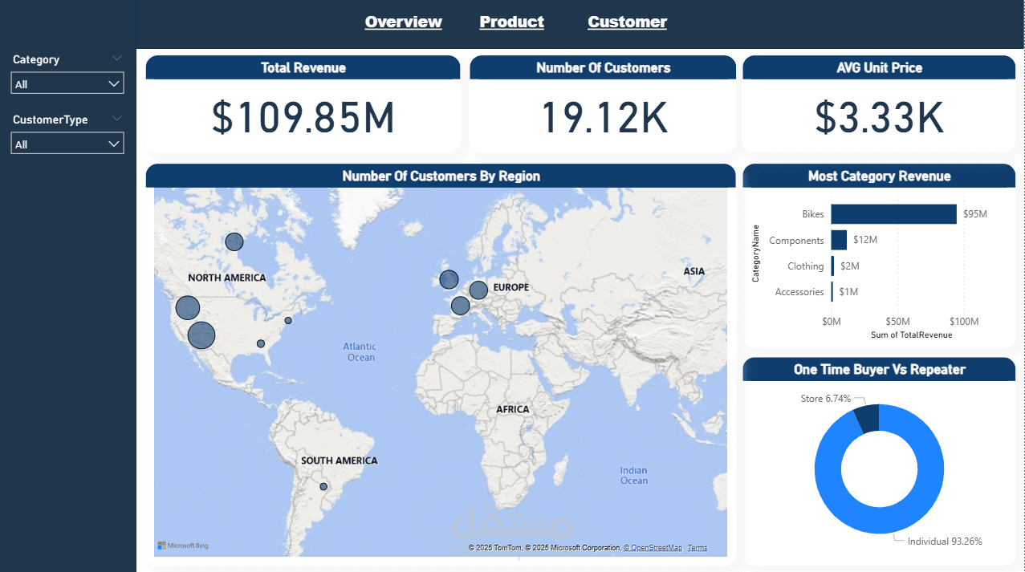Viewport: 1025px width, 572px height.
Task: Open the Category slicer dropdown
Action: (x=67, y=83)
